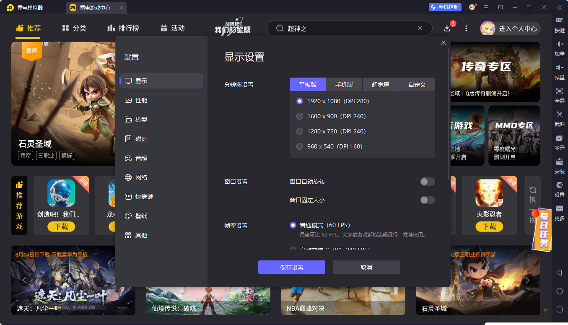Switch to 手机版 resolution tab
The height and width of the screenshot is (325, 568).
tap(344, 84)
